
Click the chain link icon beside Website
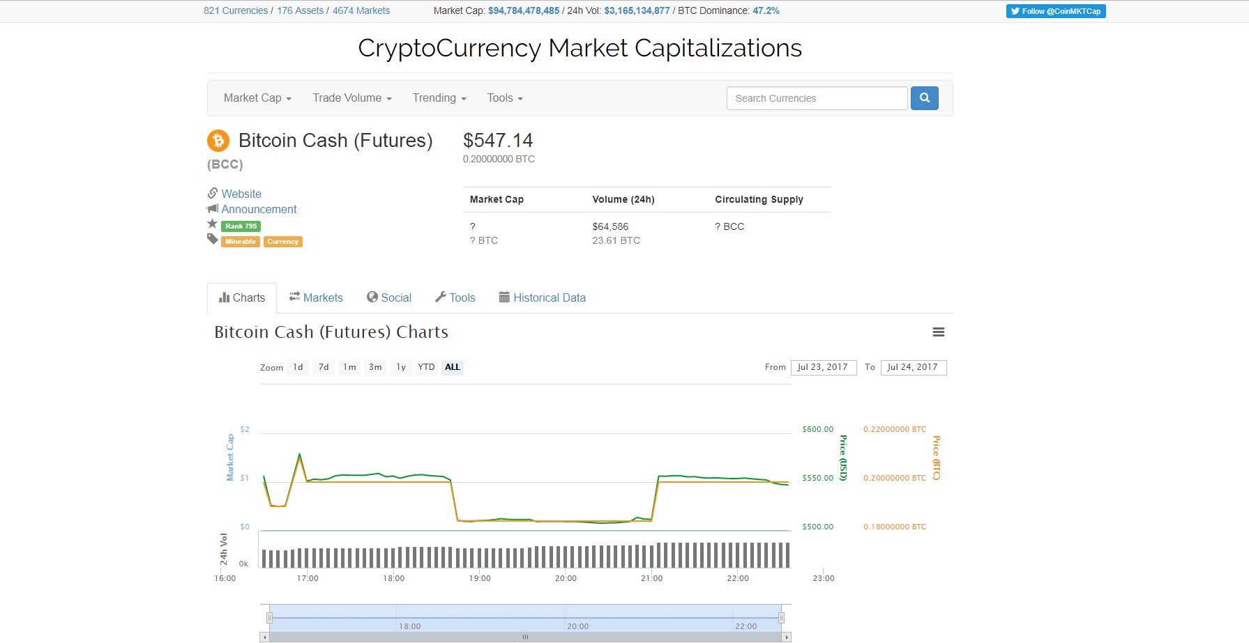pyautogui.click(x=213, y=193)
